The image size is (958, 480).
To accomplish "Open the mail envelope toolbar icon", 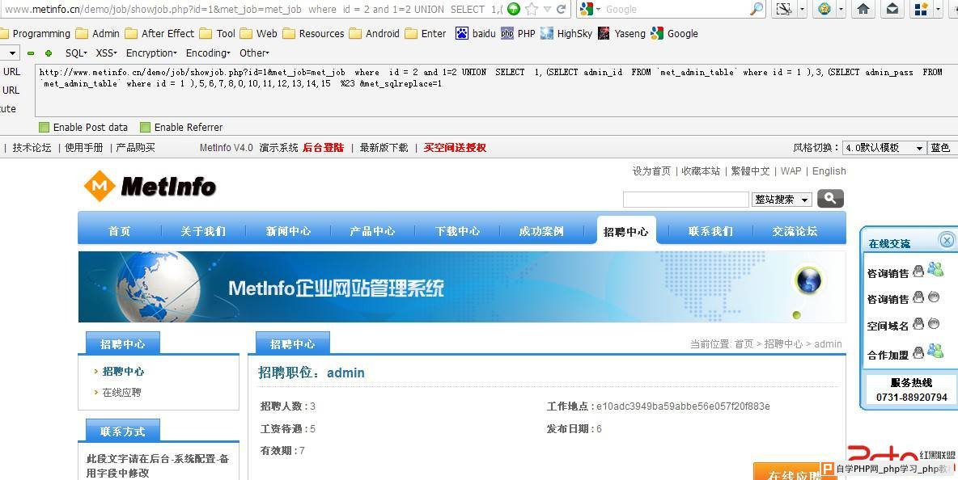I will click(x=892, y=9).
